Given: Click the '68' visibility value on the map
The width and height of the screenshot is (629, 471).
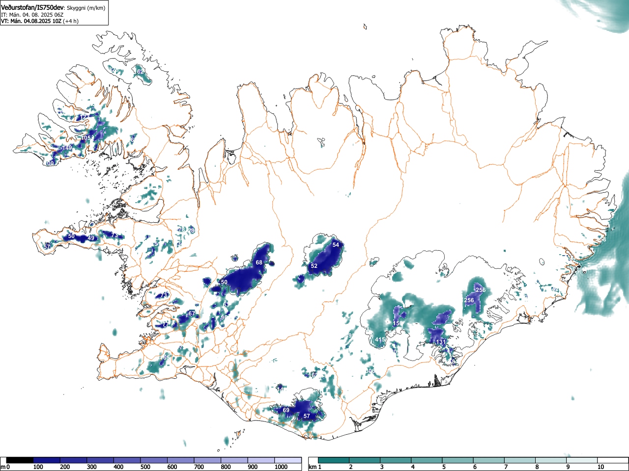Looking at the screenshot, I should [259, 262].
